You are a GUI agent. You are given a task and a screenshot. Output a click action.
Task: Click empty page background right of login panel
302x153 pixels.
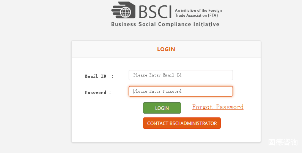pos(281,83)
